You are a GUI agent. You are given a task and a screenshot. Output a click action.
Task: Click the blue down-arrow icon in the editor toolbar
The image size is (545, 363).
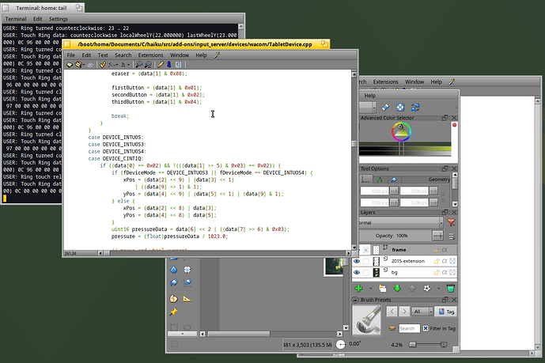point(169,65)
